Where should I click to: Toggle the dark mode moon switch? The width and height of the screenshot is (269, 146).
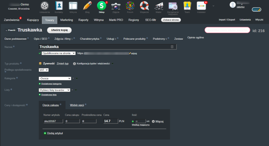pyautogui.click(x=256, y=10)
